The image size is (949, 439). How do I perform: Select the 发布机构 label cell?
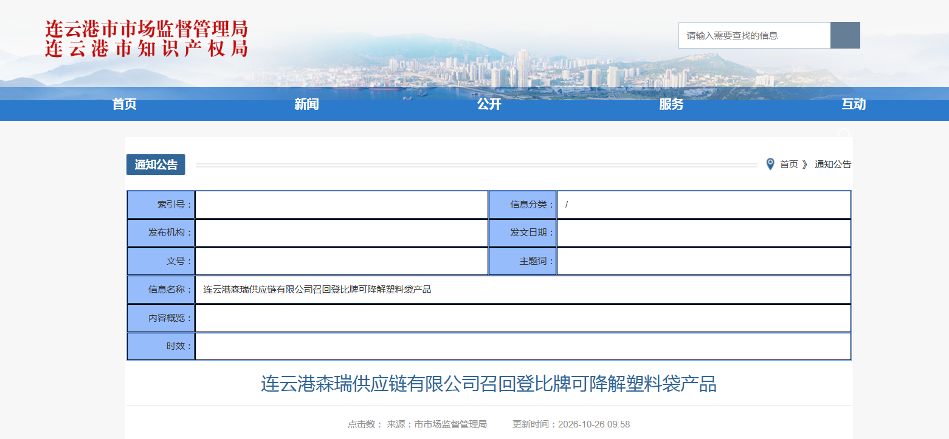point(160,233)
